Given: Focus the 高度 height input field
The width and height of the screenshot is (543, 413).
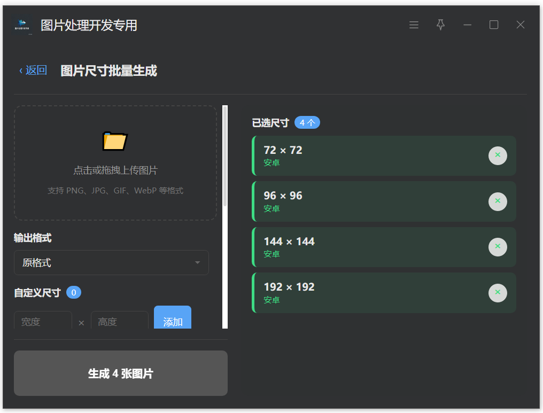Looking at the screenshot, I should coord(120,322).
